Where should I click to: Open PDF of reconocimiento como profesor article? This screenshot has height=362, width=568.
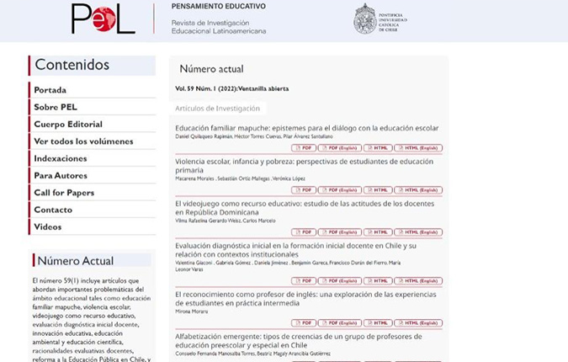point(303,322)
